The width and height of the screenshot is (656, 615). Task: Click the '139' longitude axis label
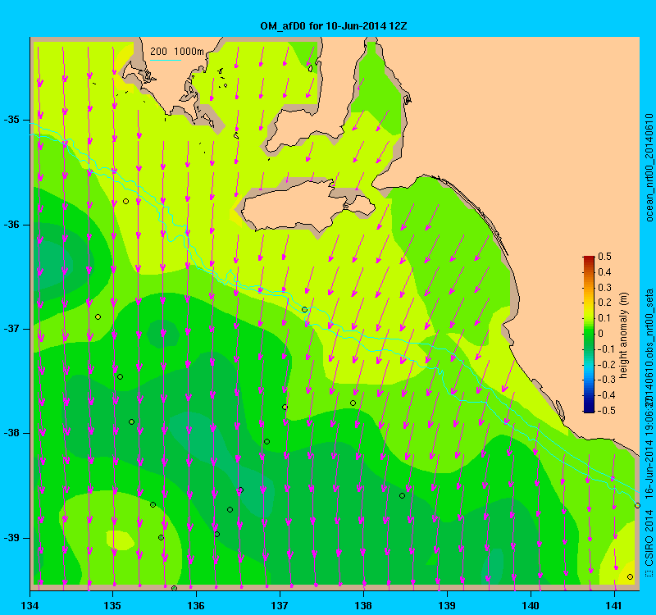point(447,605)
